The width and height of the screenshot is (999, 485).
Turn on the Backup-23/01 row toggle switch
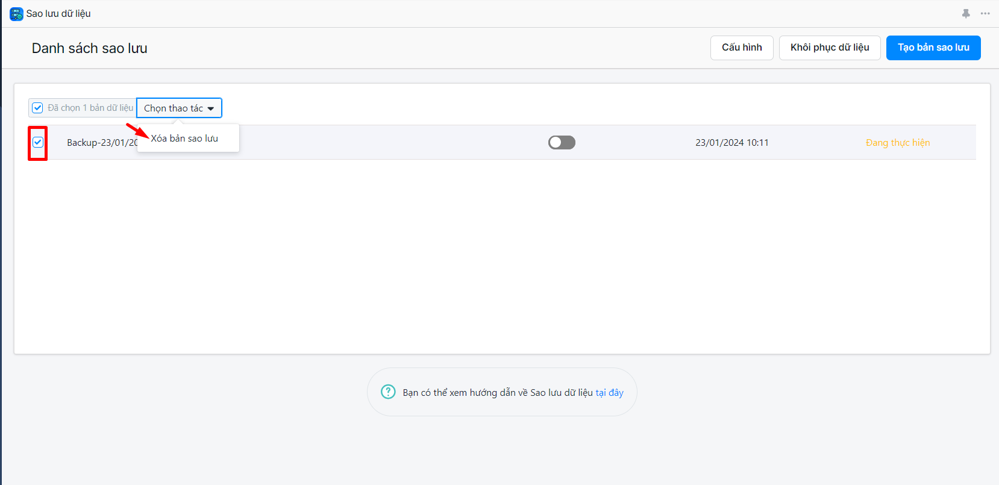coord(562,142)
